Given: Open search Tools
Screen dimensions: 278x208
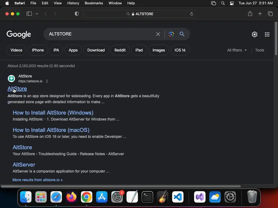Looking at the screenshot, I should [x=260, y=50].
